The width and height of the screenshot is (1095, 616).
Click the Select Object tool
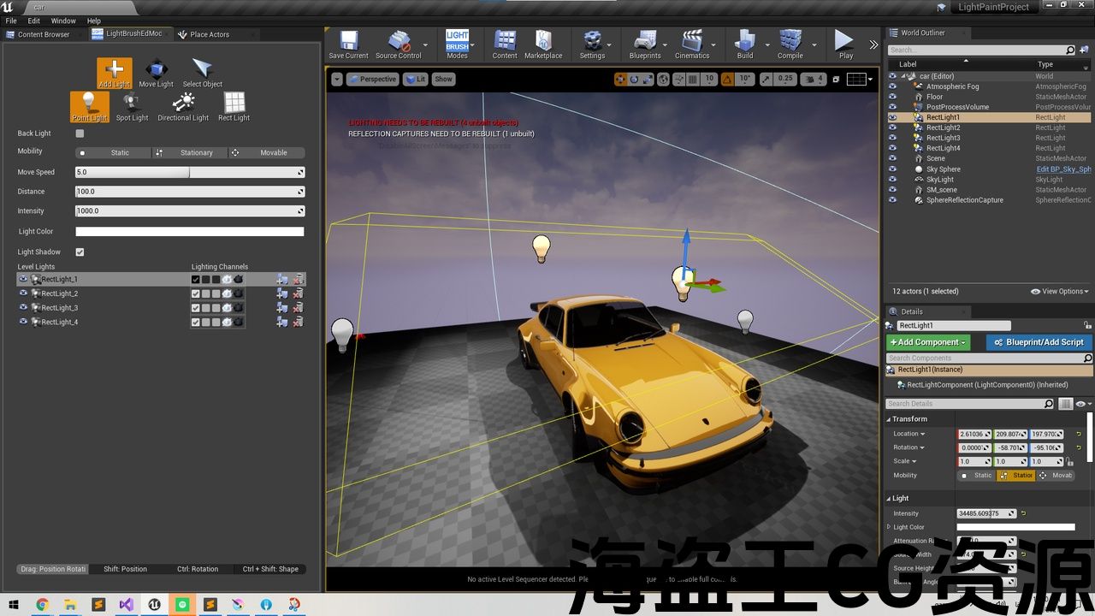(202, 74)
